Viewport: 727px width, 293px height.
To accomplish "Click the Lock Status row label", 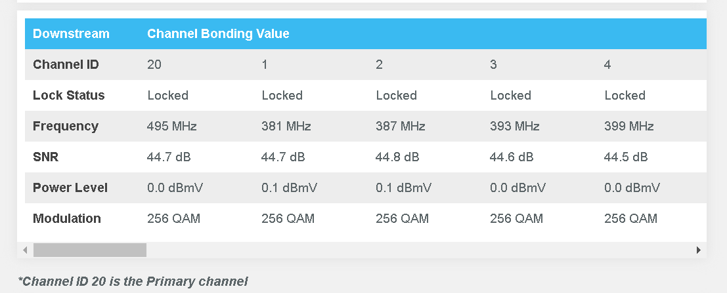I will click(68, 95).
